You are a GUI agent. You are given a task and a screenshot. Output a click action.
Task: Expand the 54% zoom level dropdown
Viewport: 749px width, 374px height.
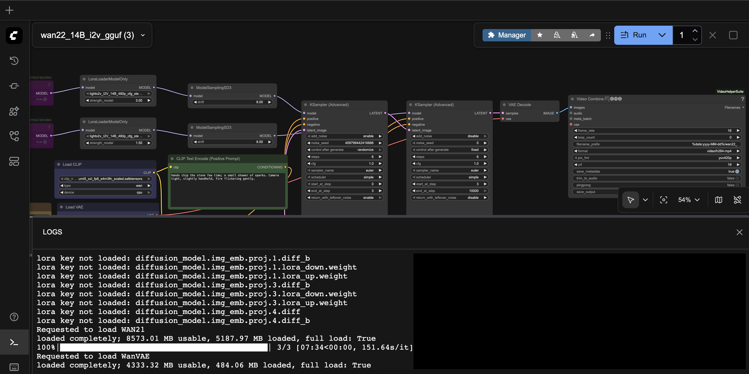689,200
